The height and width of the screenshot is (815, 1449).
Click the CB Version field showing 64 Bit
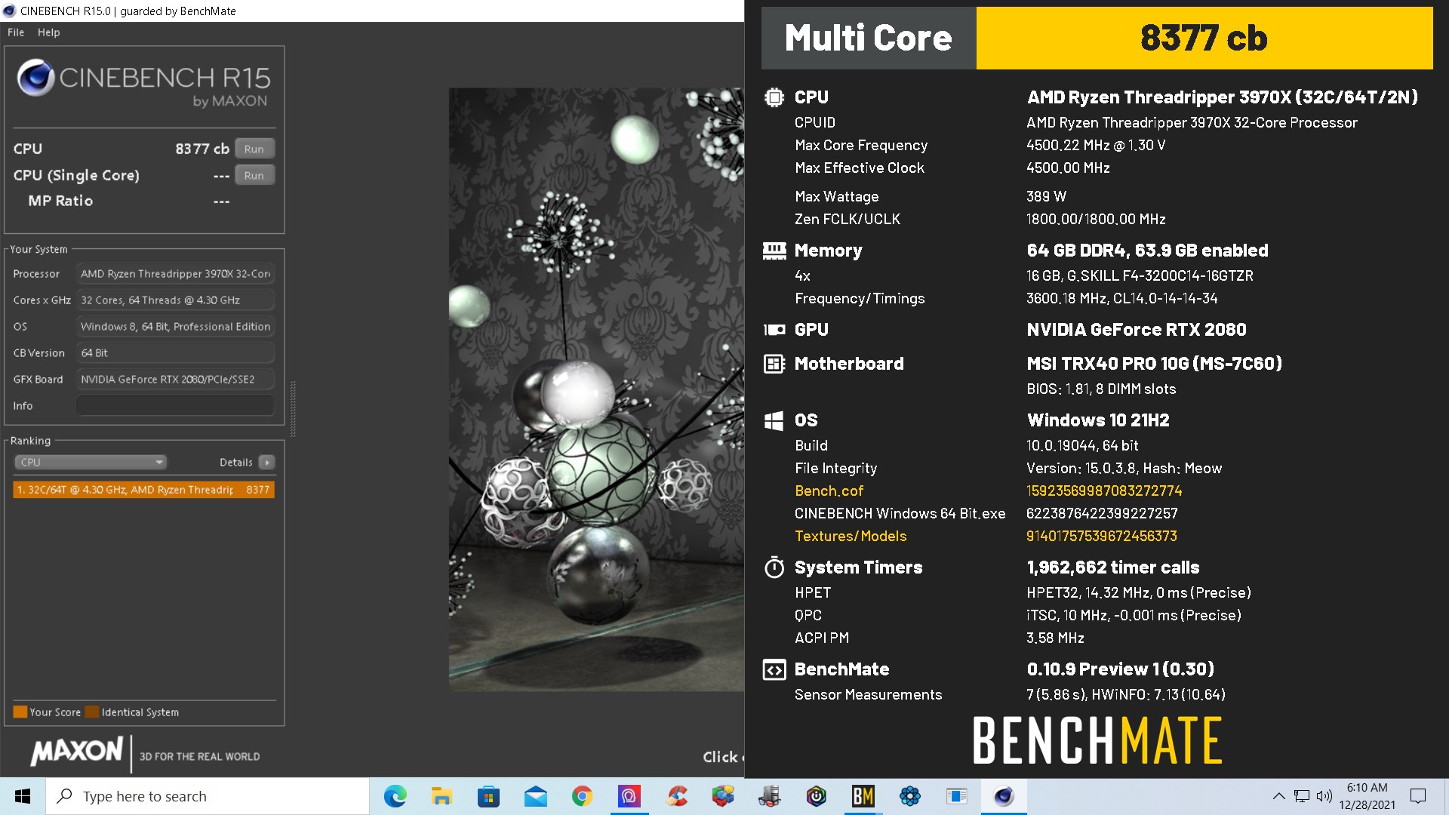pos(175,353)
